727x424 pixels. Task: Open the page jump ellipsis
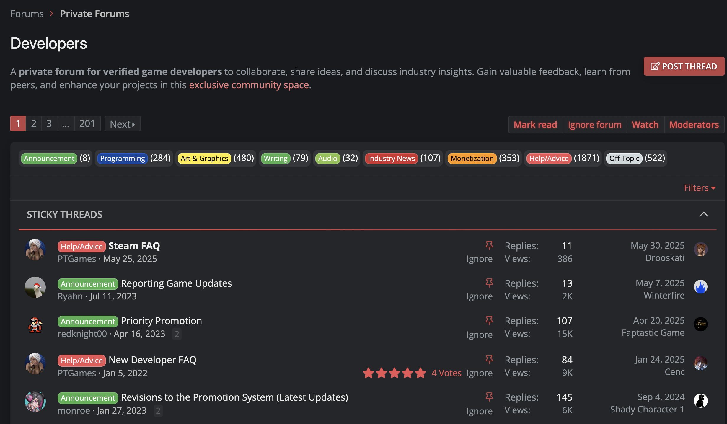[x=66, y=123]
